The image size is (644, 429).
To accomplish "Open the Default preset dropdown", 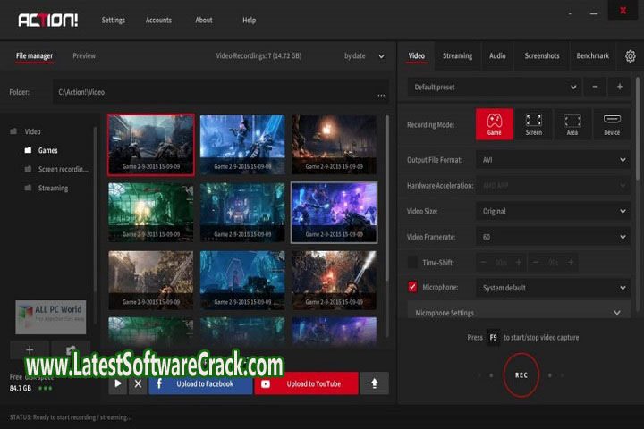I will coord(495,87).
